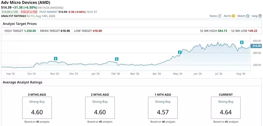Click the Sep '25 axis label
Image resolution: width=263 pixels, height=126 pixels.
(x=10, y=74)
